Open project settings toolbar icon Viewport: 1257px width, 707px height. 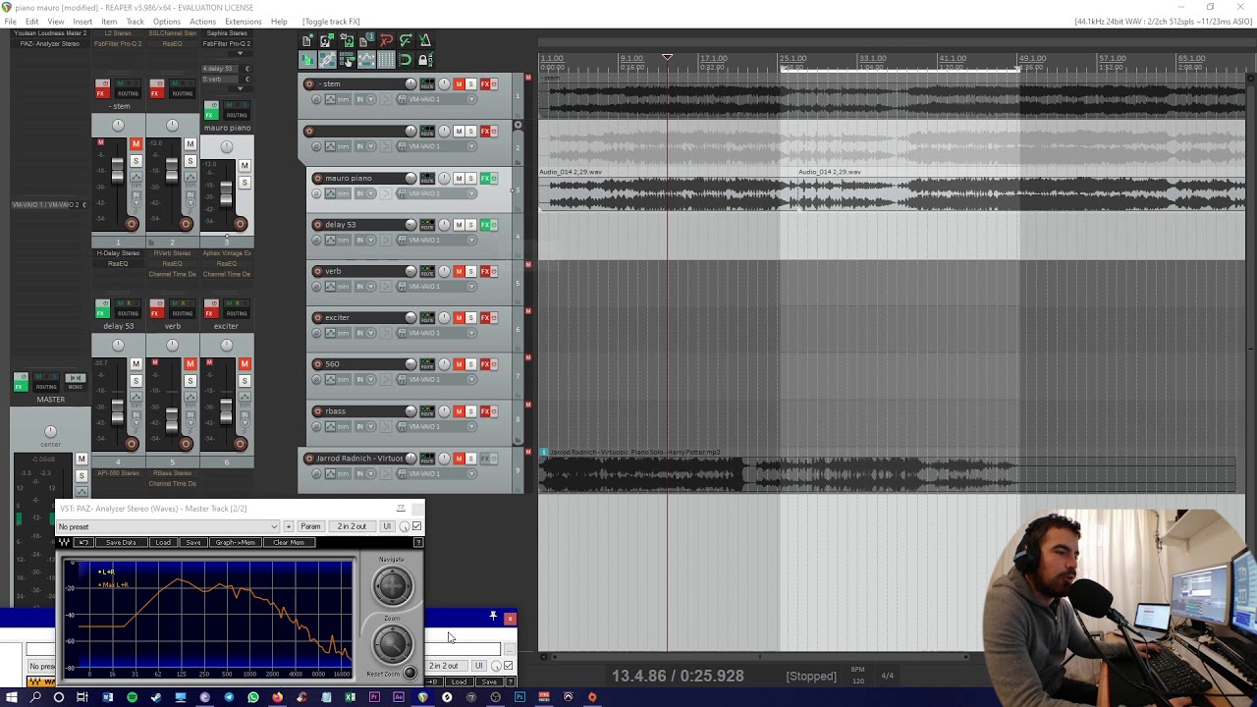pyautogui.click(x=366, y=40)
